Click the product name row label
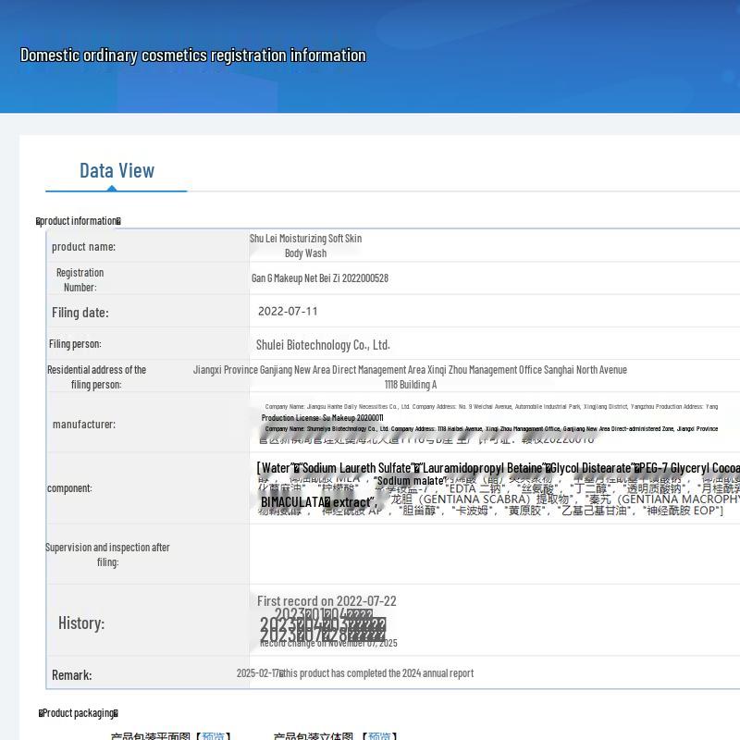 (x=83, y=247)
